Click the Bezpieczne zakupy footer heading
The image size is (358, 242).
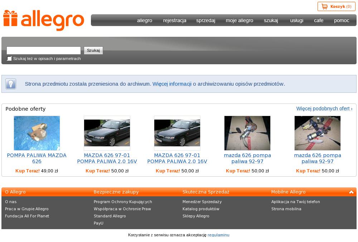pyautogui.click(x=116, y=192)
